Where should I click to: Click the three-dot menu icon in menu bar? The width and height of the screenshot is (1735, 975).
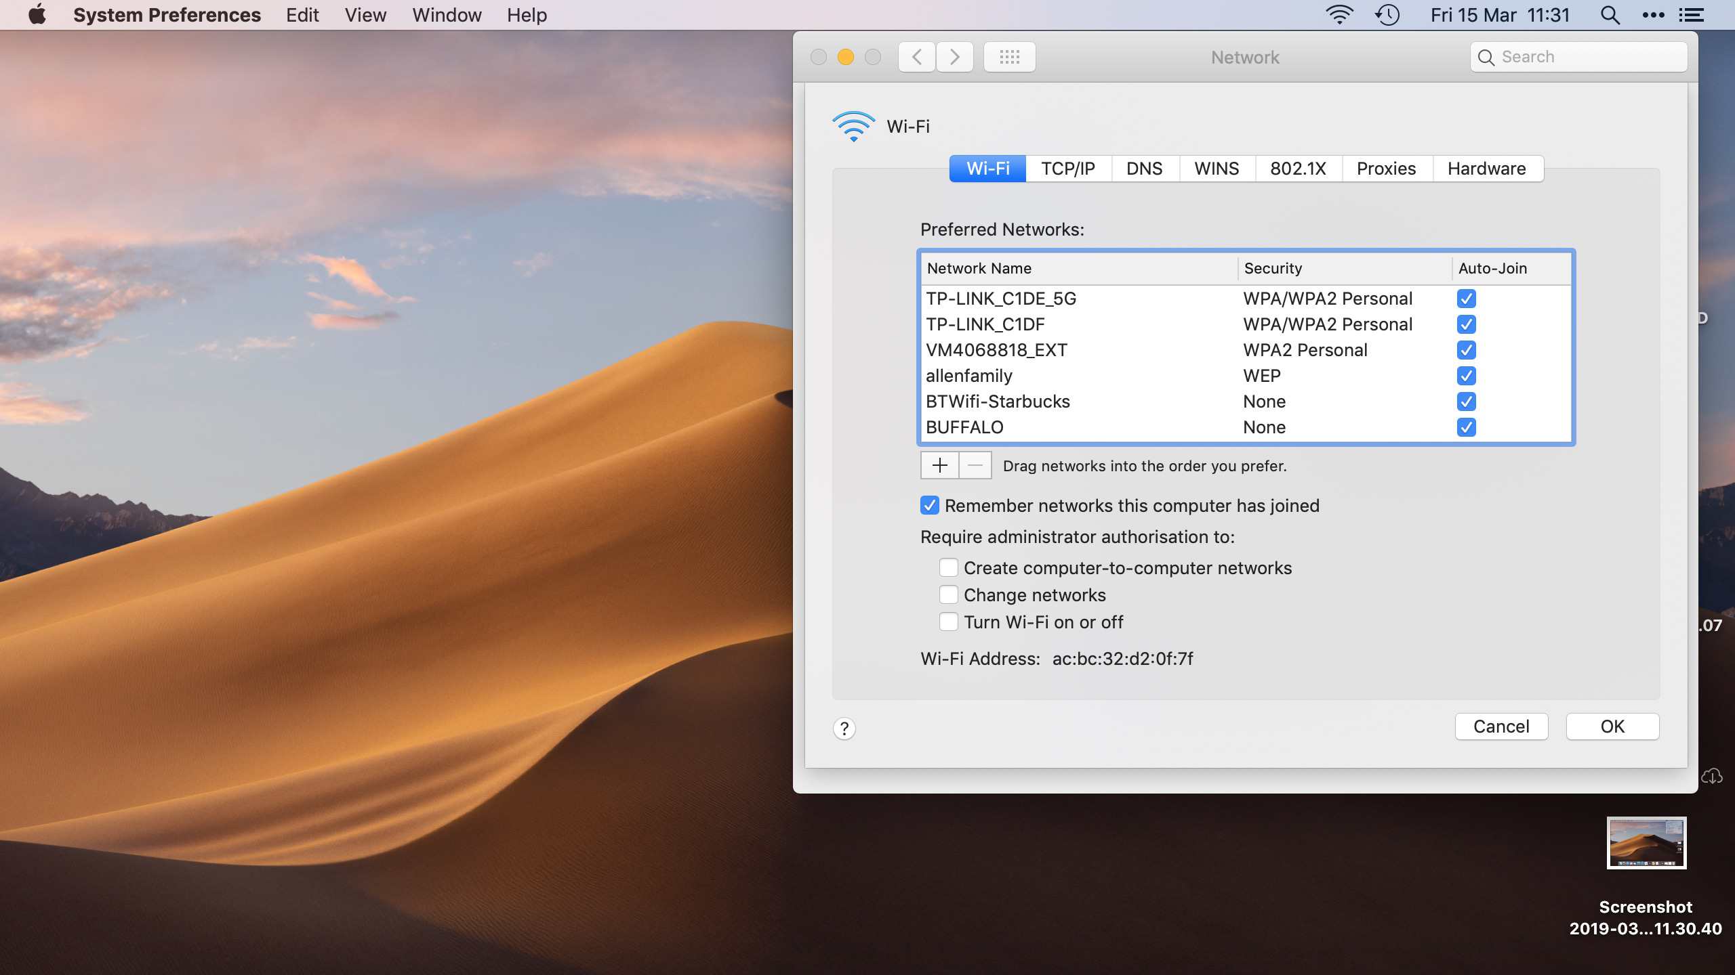[x=1653, y=14]
